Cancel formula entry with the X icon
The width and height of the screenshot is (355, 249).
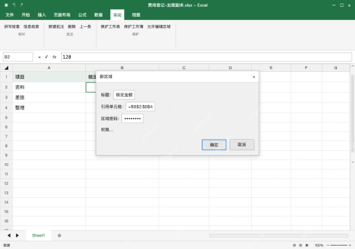[x=40, y=57]
